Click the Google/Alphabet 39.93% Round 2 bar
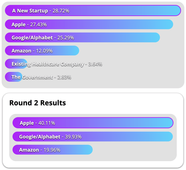Image resolution: width=186 pixels, height=170 pixels. (93, 137)
